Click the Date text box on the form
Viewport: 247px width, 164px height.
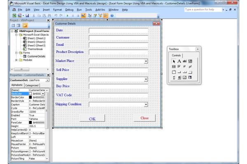(x=119, y=30)
